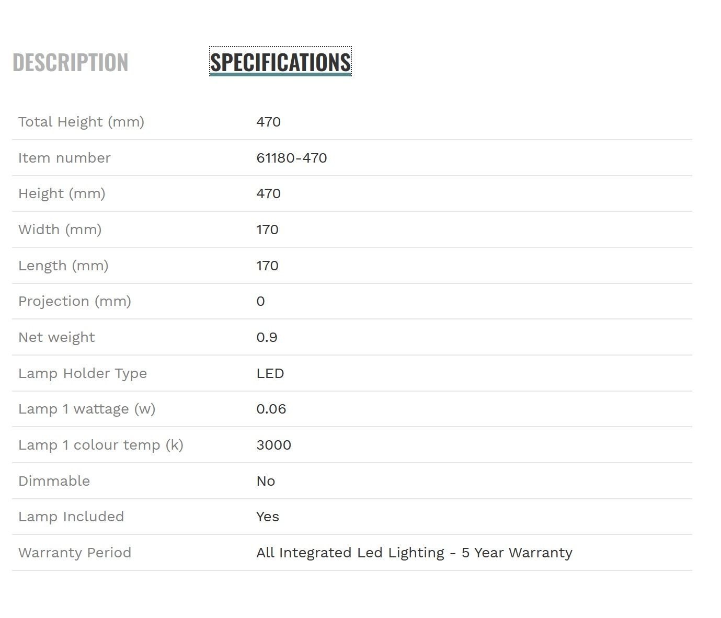Click the Total Height (mm) label
This screenshot has width=721, height=618.
point(81,122)
